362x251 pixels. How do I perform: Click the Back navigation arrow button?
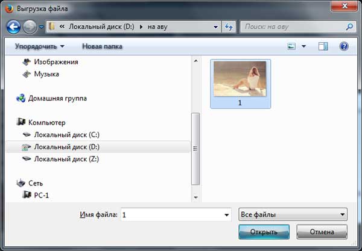(x=14, y=27)
